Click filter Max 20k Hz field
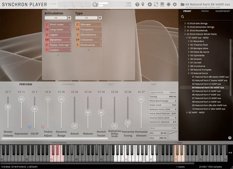233x169 pixels. [x=158, y=138]
